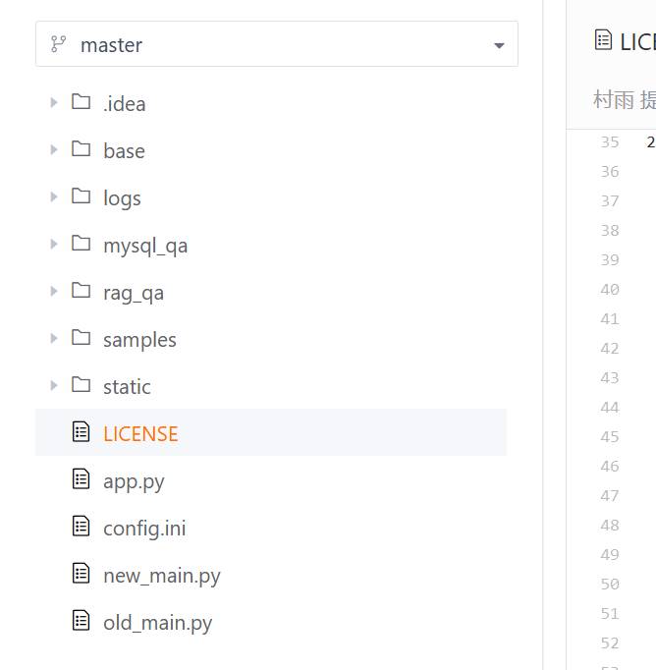Click line number 40 in viewer
Image resolution: width=656 pixels, height=670 pixels.
pyautogui.click(x=610, y=290)
